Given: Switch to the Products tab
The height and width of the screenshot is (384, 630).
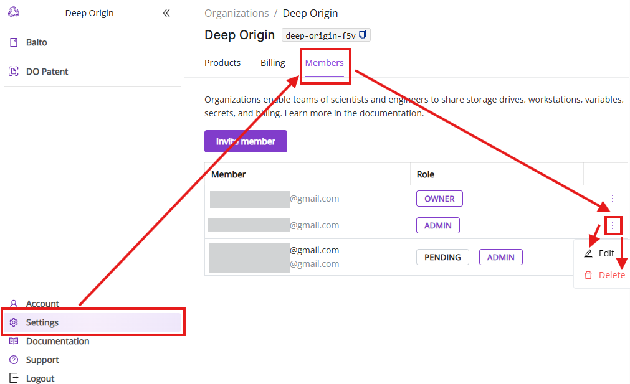Looking at the screenshot, I should tap(222, 63).
